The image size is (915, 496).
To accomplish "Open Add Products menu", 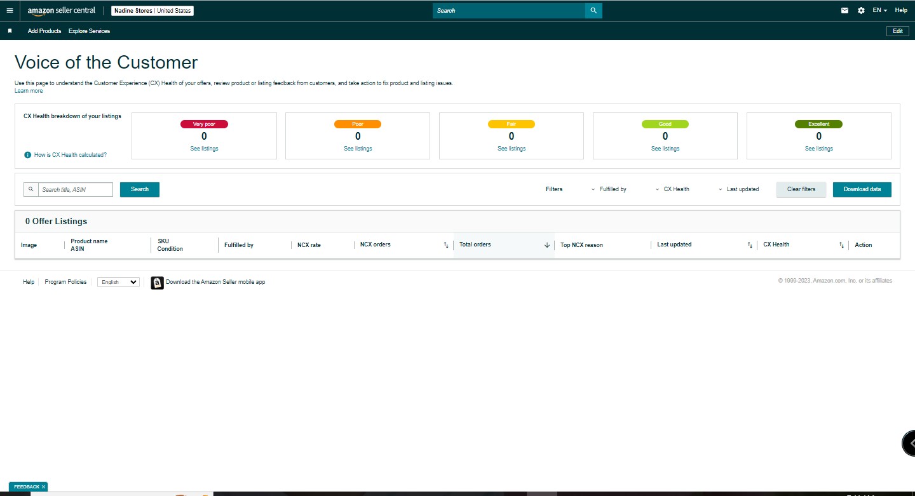I will pyautogui.click(x=44, y=31).
